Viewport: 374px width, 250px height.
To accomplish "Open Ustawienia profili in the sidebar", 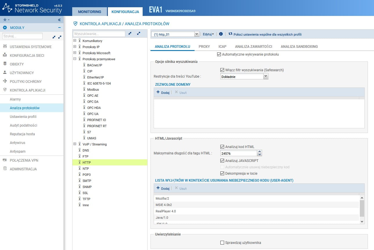I will tap(23, 117).
